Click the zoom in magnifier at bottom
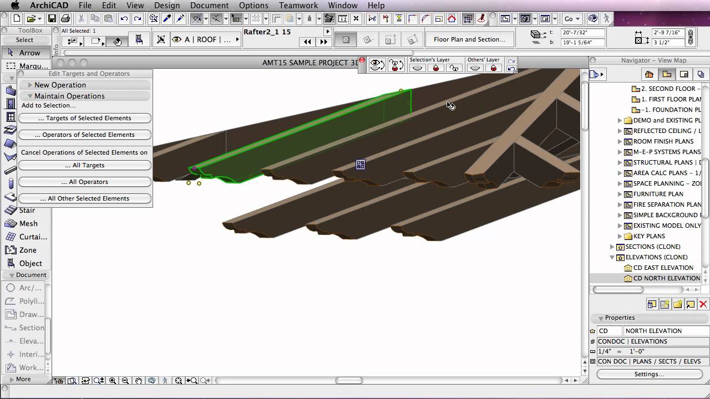Viewport: 710px width, 399px height. tap(113, 381)
